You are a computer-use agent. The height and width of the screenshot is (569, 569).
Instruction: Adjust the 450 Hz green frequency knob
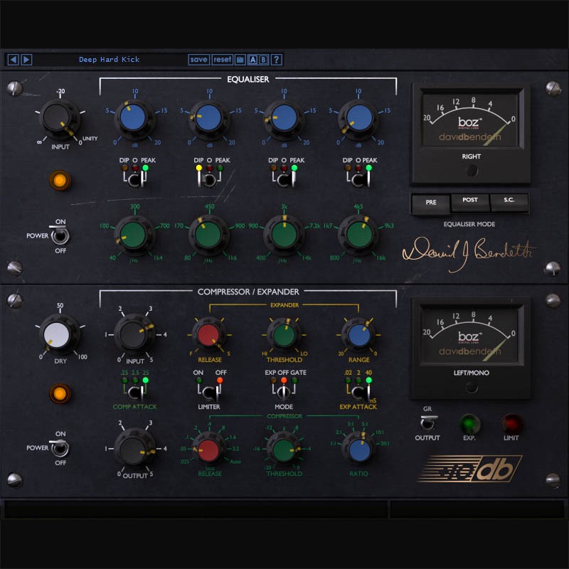208,235
